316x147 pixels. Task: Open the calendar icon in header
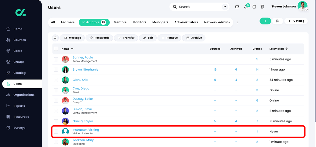[x=254, y=7]
